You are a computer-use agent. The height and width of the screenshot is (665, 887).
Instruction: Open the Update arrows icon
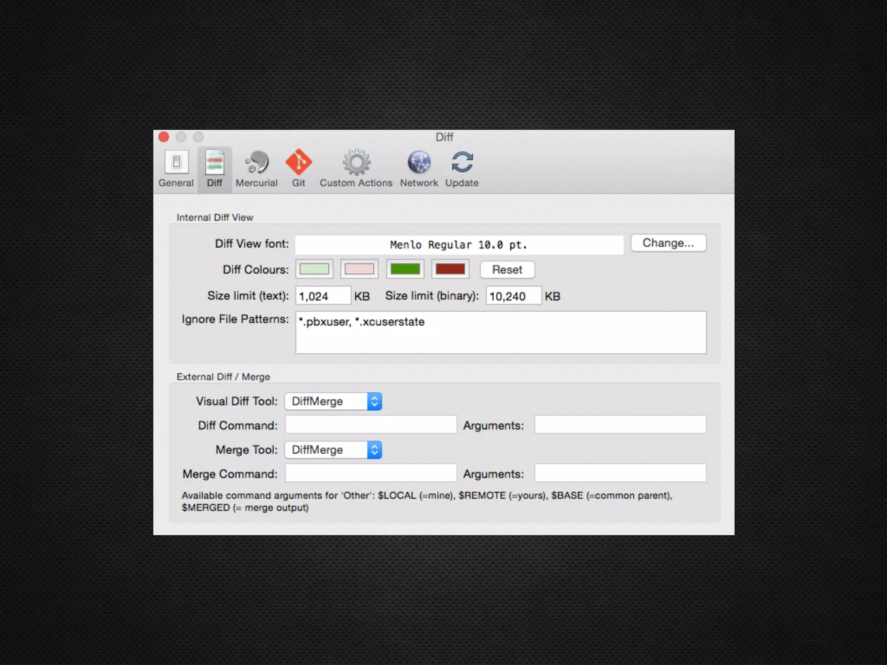pos(462,163)
